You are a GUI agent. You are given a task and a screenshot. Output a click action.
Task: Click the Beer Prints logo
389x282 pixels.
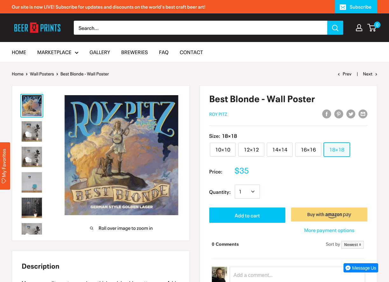tap(37, 28)
